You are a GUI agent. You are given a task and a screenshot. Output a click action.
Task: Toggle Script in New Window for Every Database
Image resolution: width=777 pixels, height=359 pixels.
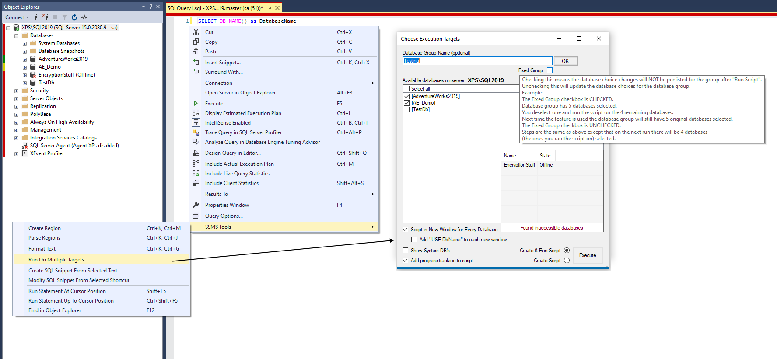[406, 230]
